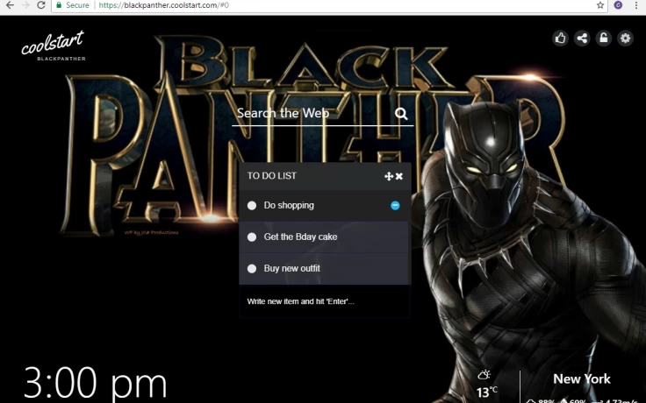Check off the Buy new outfit item
Viewport: 646px width, 403px height.
(252, 269)
